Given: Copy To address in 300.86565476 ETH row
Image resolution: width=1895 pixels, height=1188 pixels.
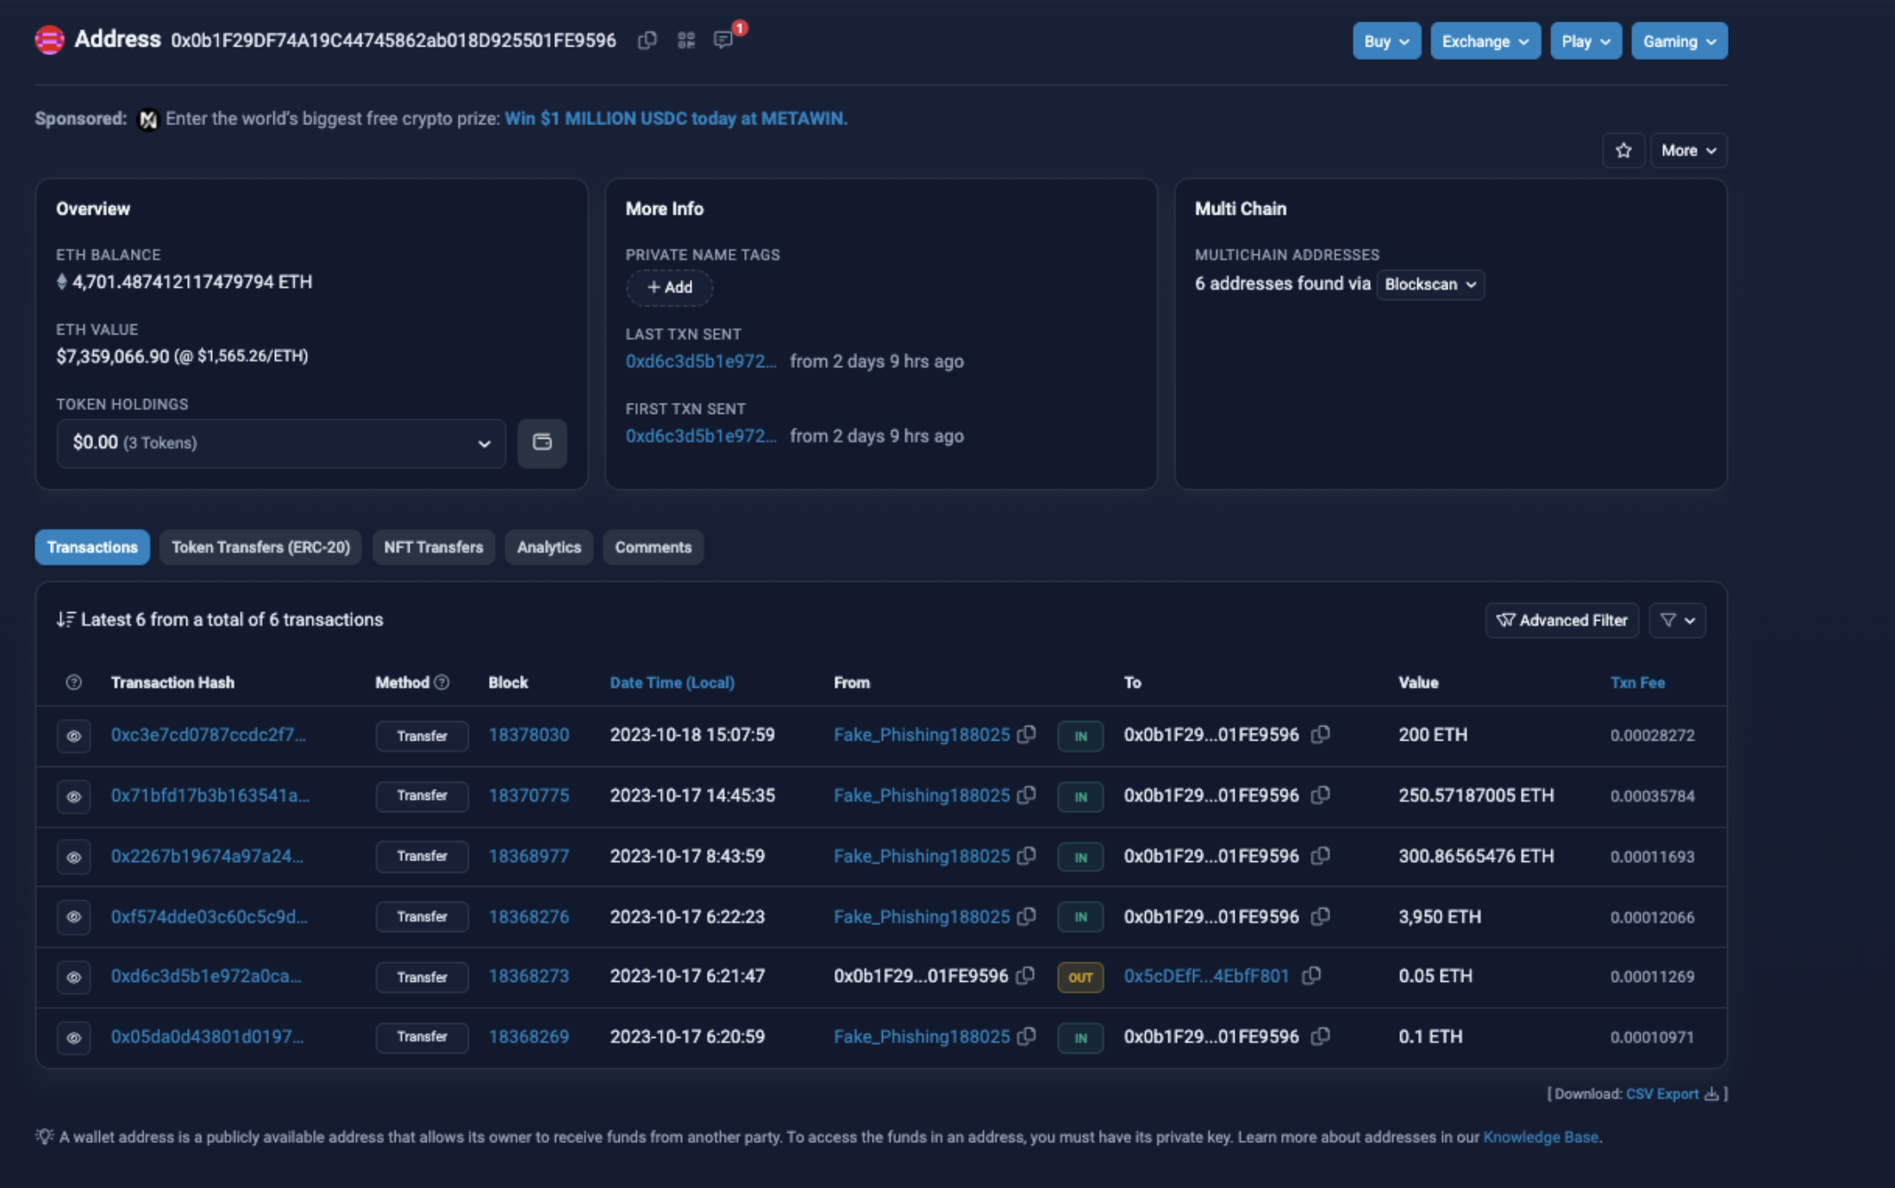Looking at the screenshot, I should (1320, 856).
